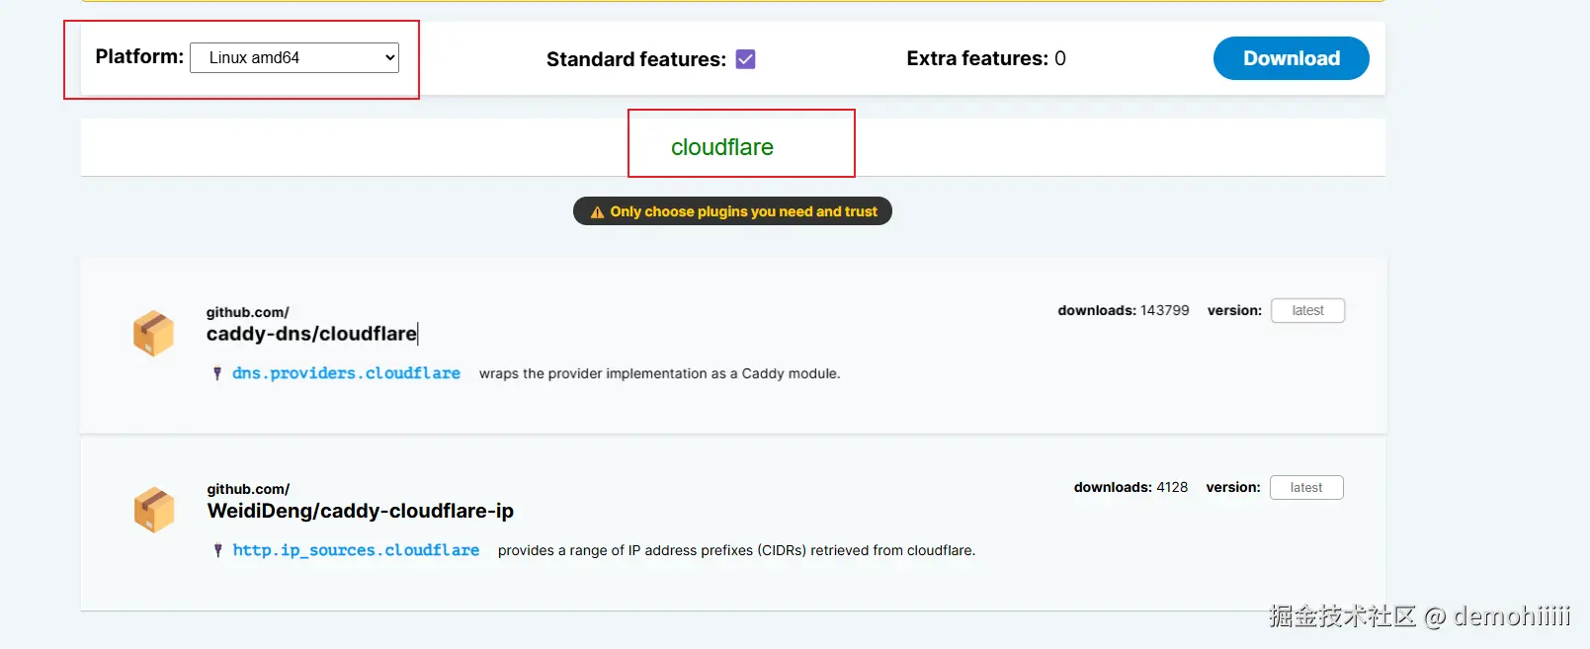Open the dns.providers.cloudflare module link
Screen dimensions: 1590x649
346,373
